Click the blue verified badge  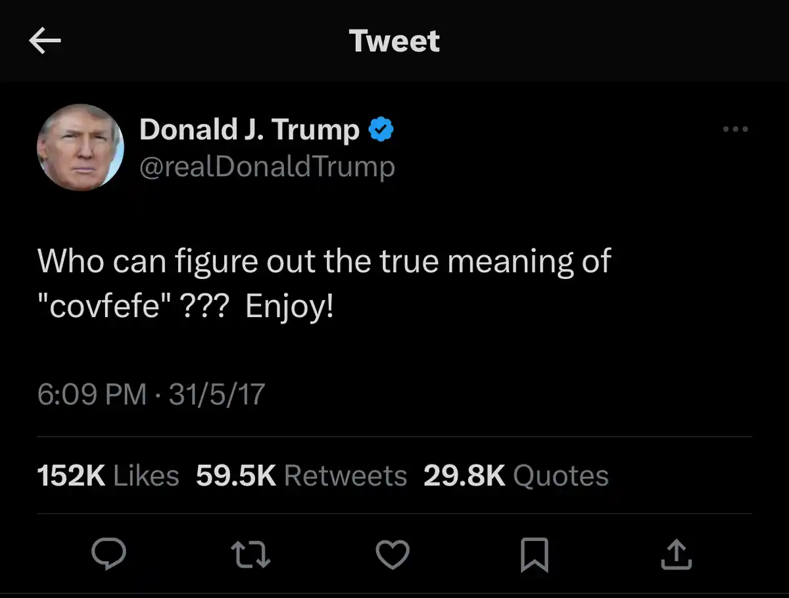tap(381, 130)
